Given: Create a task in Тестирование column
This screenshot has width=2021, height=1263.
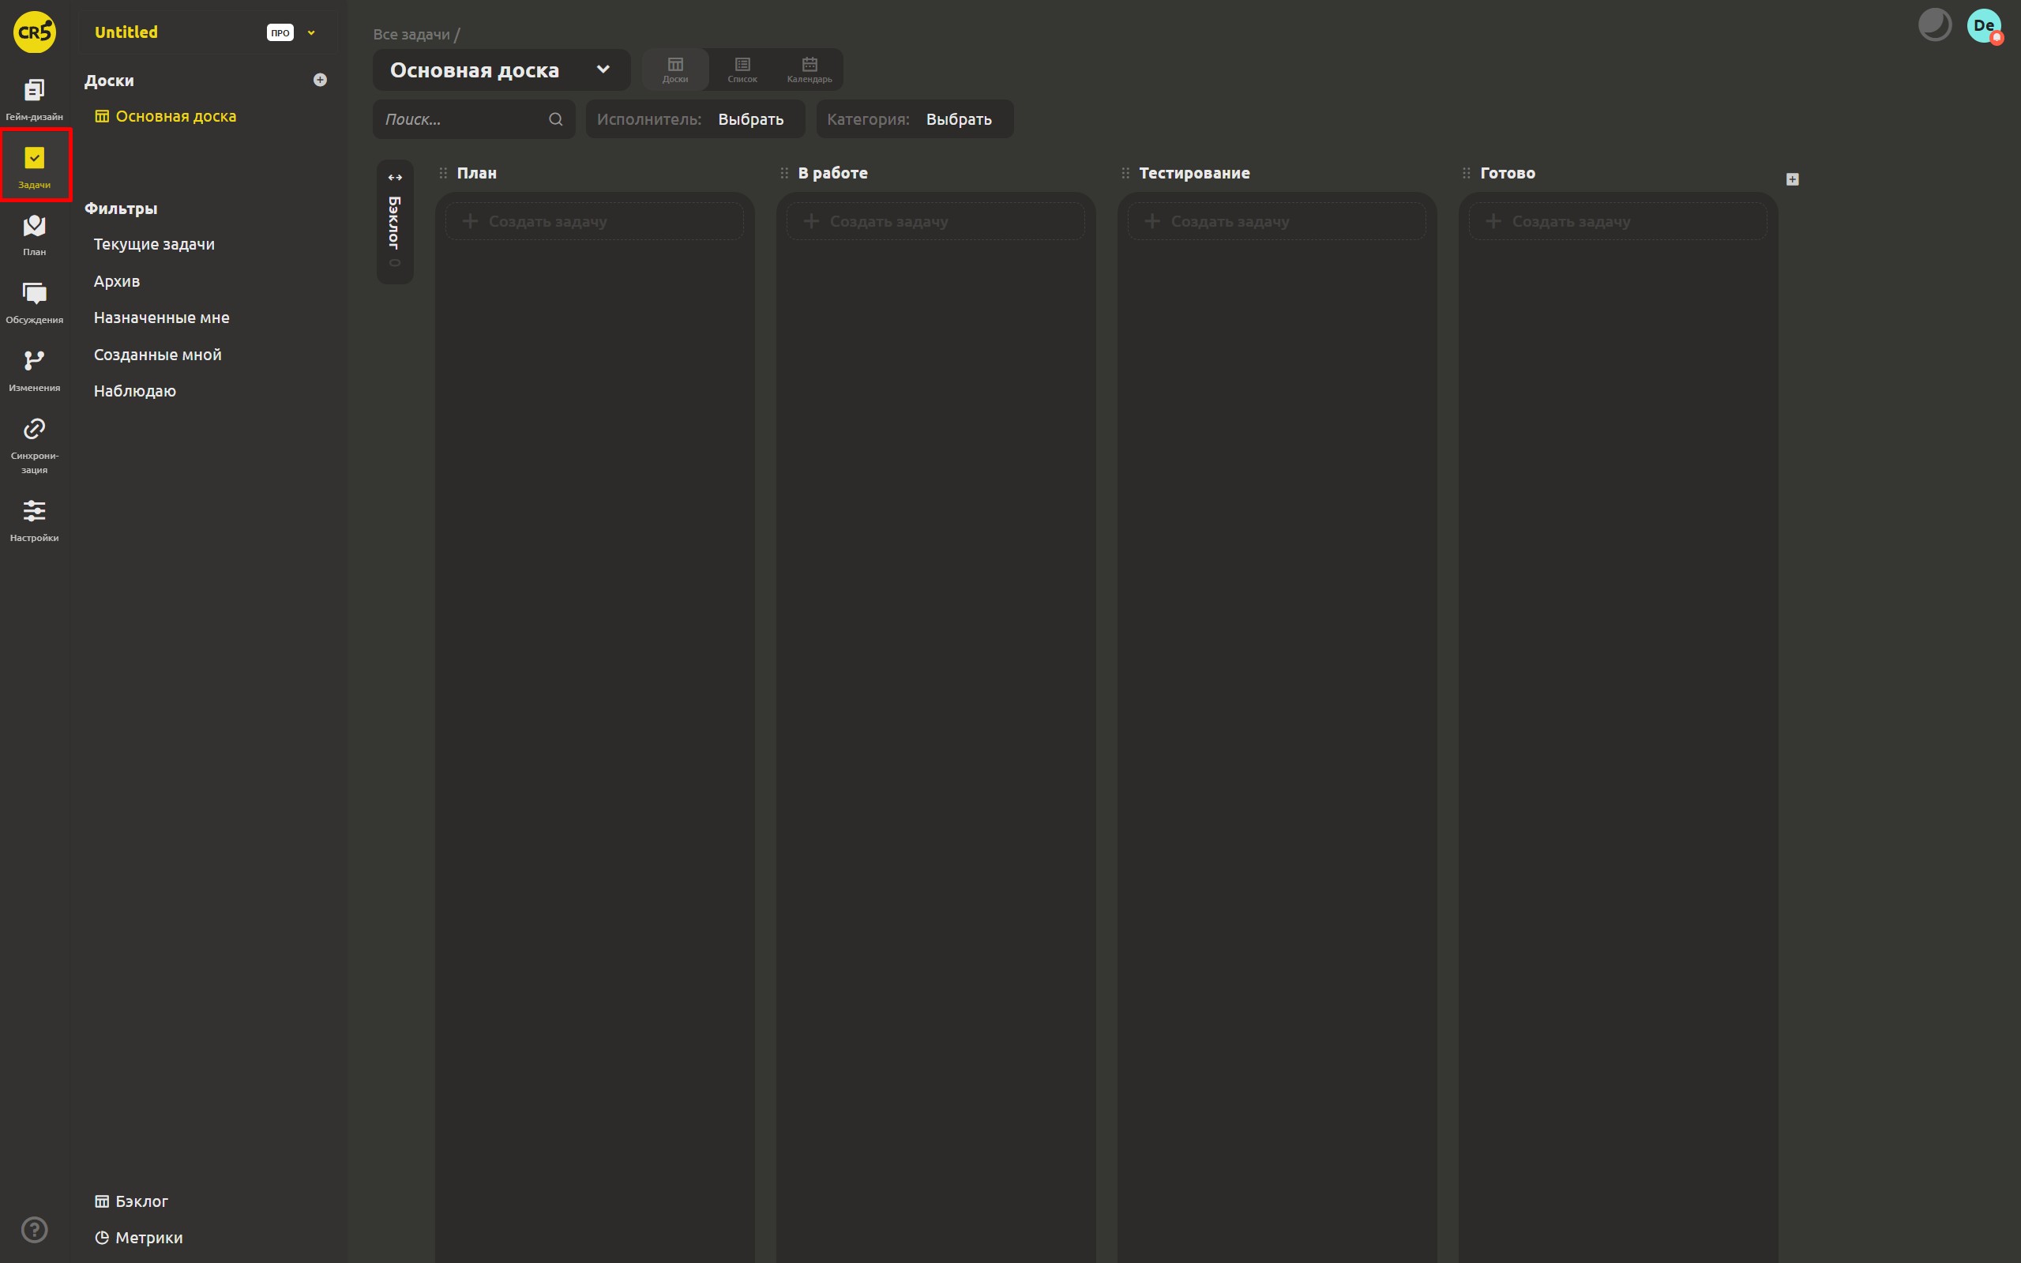Looking at the screenshot, I should click(1277, 221).
